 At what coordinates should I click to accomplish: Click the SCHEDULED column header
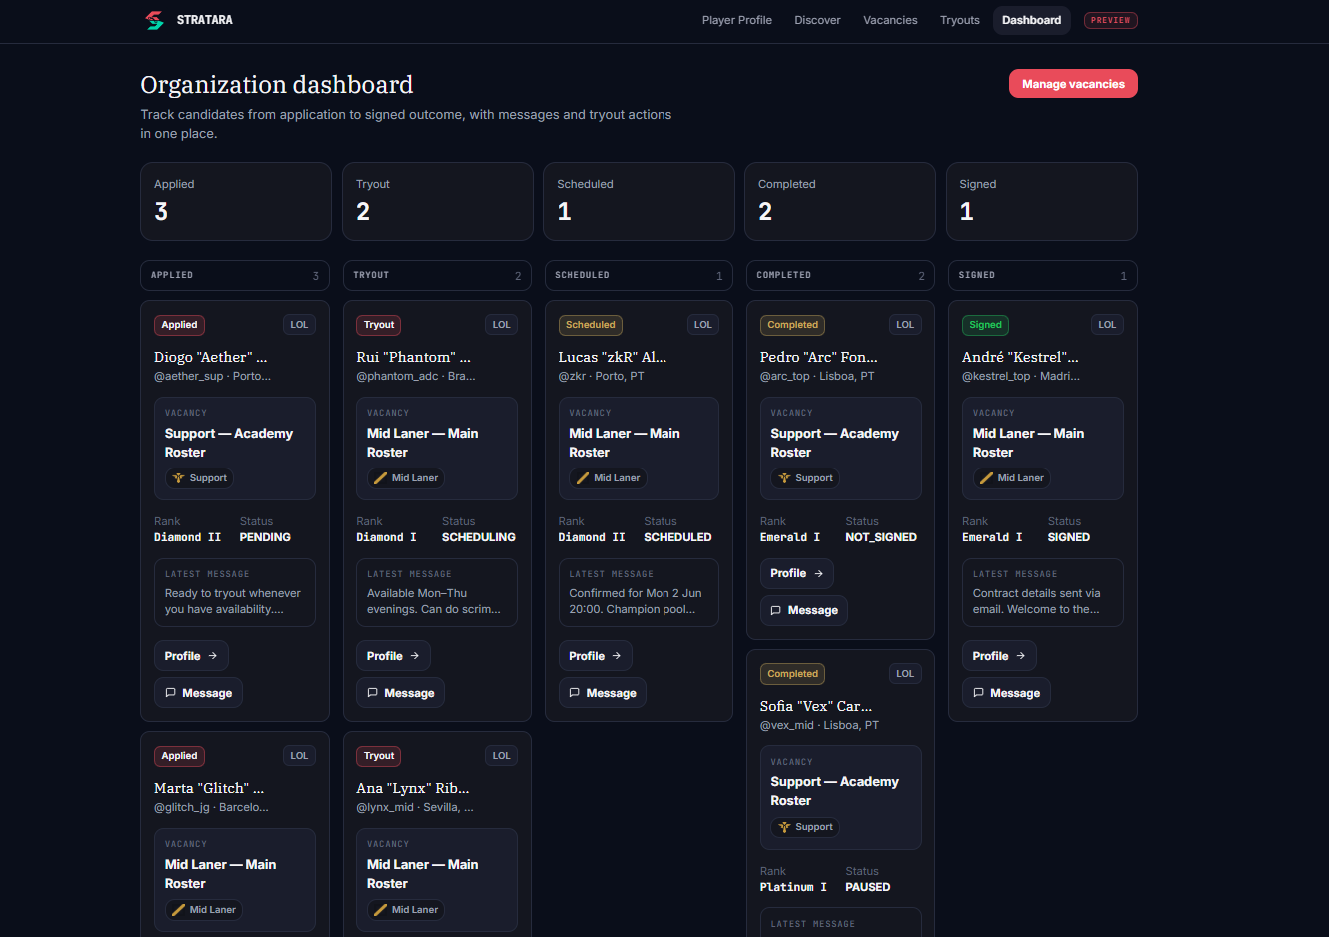tap(639, 275)
